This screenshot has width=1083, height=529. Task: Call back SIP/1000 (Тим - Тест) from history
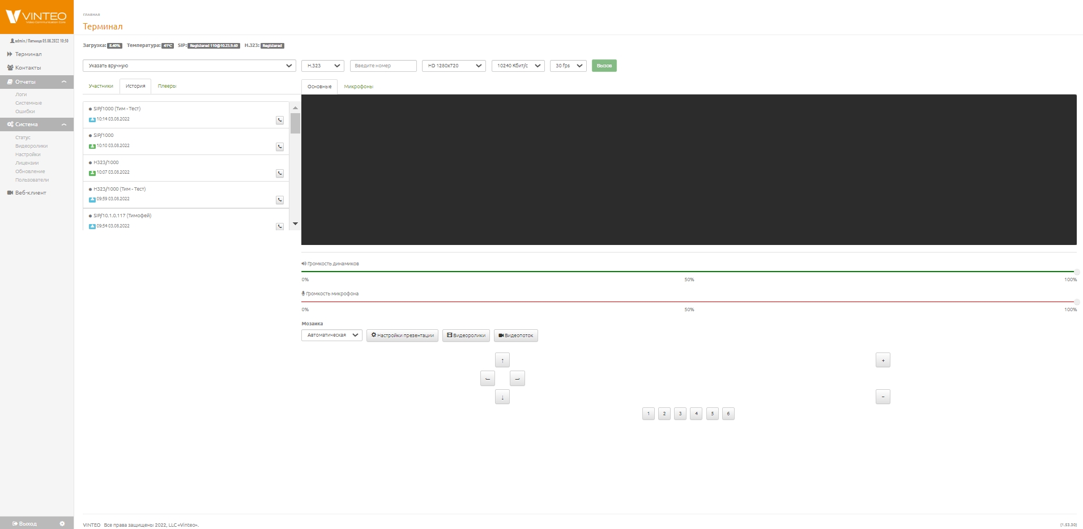pos(280,120)
